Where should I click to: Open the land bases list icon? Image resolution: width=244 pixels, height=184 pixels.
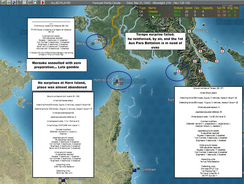tap(3, 3)
